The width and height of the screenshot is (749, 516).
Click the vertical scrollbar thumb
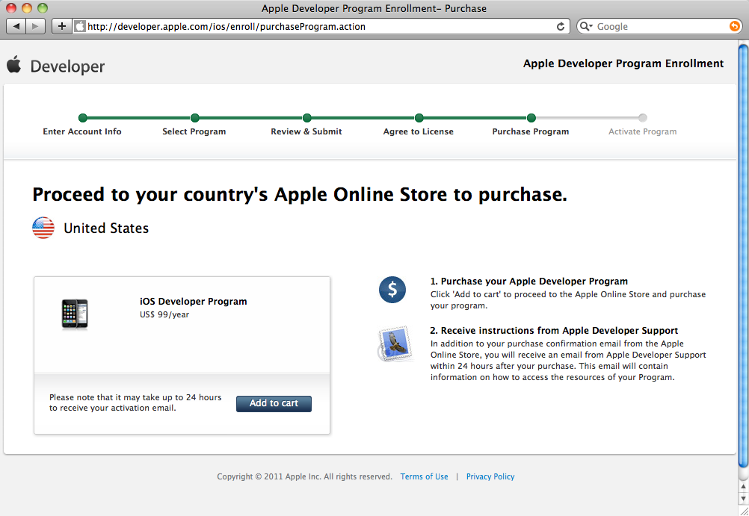(x=743, y=256)
